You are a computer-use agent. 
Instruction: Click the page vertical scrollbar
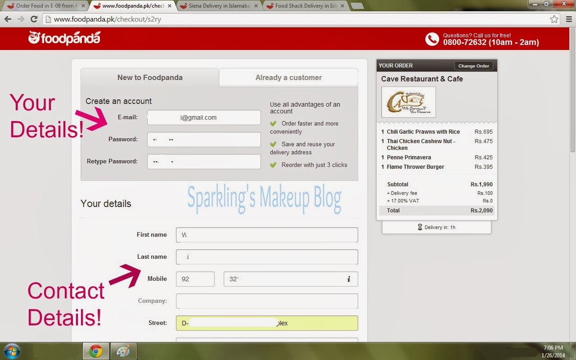point(572,90)
